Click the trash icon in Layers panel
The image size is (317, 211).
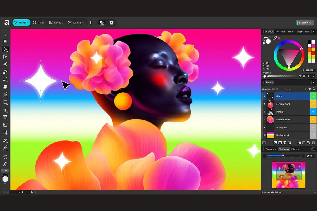[313, 143]
